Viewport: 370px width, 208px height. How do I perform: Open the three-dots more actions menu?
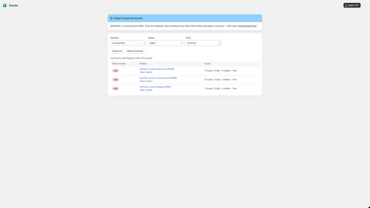pos(364,5)
